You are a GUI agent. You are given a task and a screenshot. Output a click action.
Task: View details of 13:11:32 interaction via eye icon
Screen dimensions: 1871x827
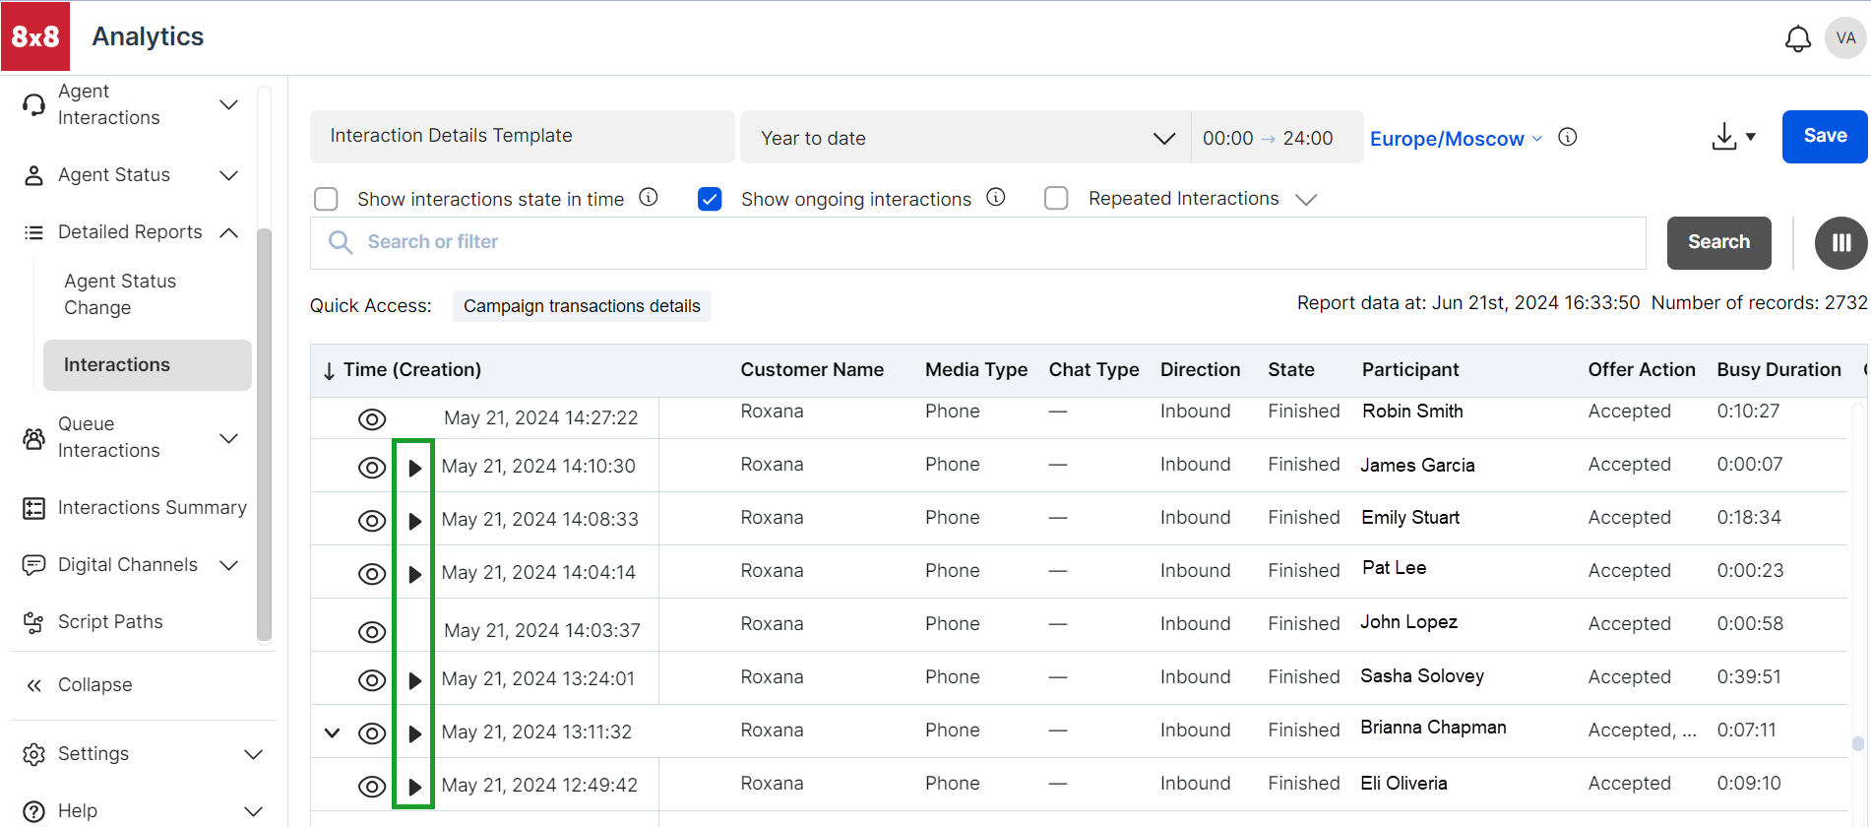click(372, 733)
